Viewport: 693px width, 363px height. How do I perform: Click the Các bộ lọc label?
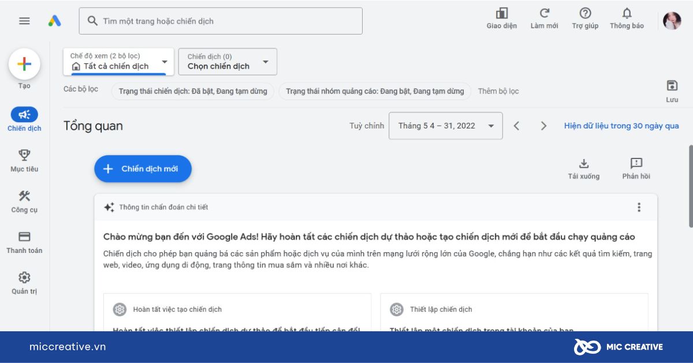(81, 89)
